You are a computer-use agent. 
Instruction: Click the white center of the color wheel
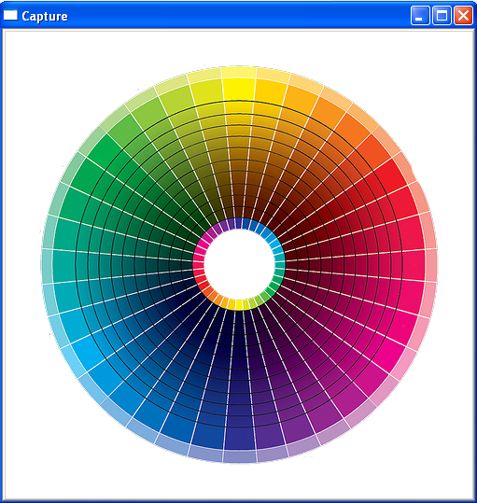point(239,264)
